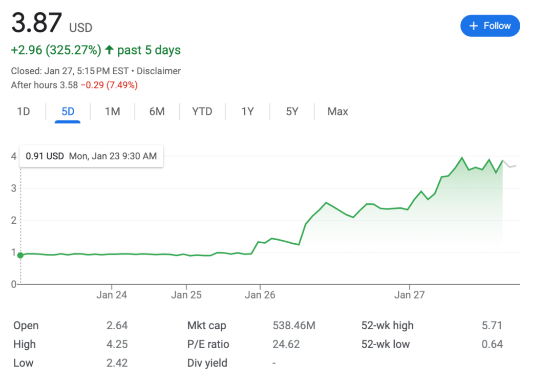Click the Follow button label
553x381 pixels.
(497, 26)
